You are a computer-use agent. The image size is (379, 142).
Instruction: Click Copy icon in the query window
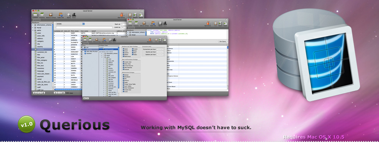(215, 23)
